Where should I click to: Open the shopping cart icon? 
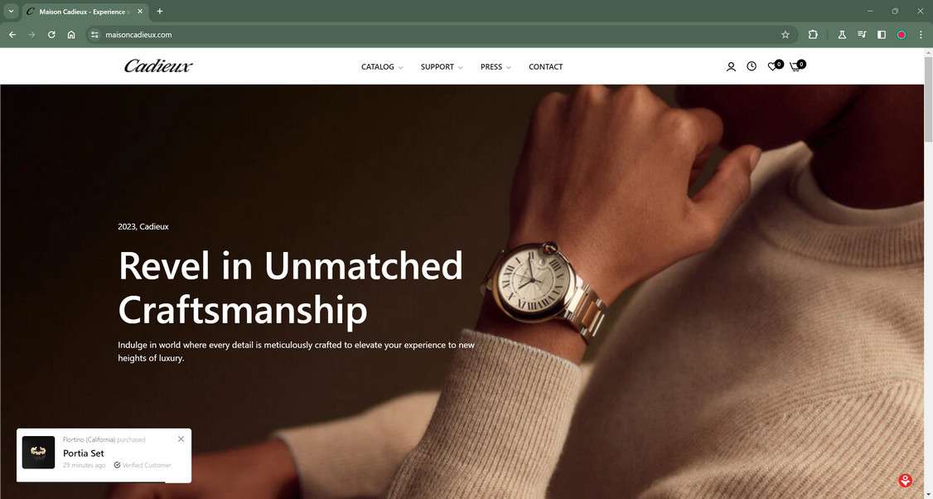[x=796, y=66]
